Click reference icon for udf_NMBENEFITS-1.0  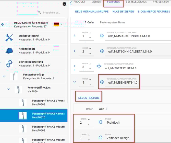[102, 82]
